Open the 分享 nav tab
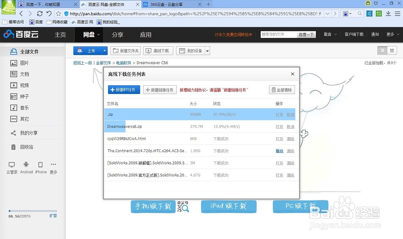Screen dimensions: 403x239 pyautogui.click(x=118, y=35)
